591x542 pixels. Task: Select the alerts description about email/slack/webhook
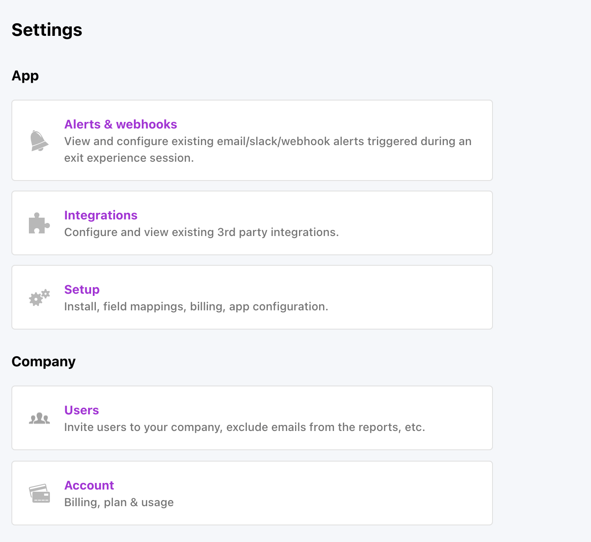268,149
